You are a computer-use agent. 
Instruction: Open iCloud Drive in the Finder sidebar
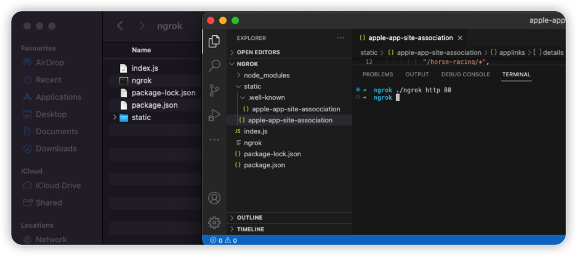tap(52, 185)
